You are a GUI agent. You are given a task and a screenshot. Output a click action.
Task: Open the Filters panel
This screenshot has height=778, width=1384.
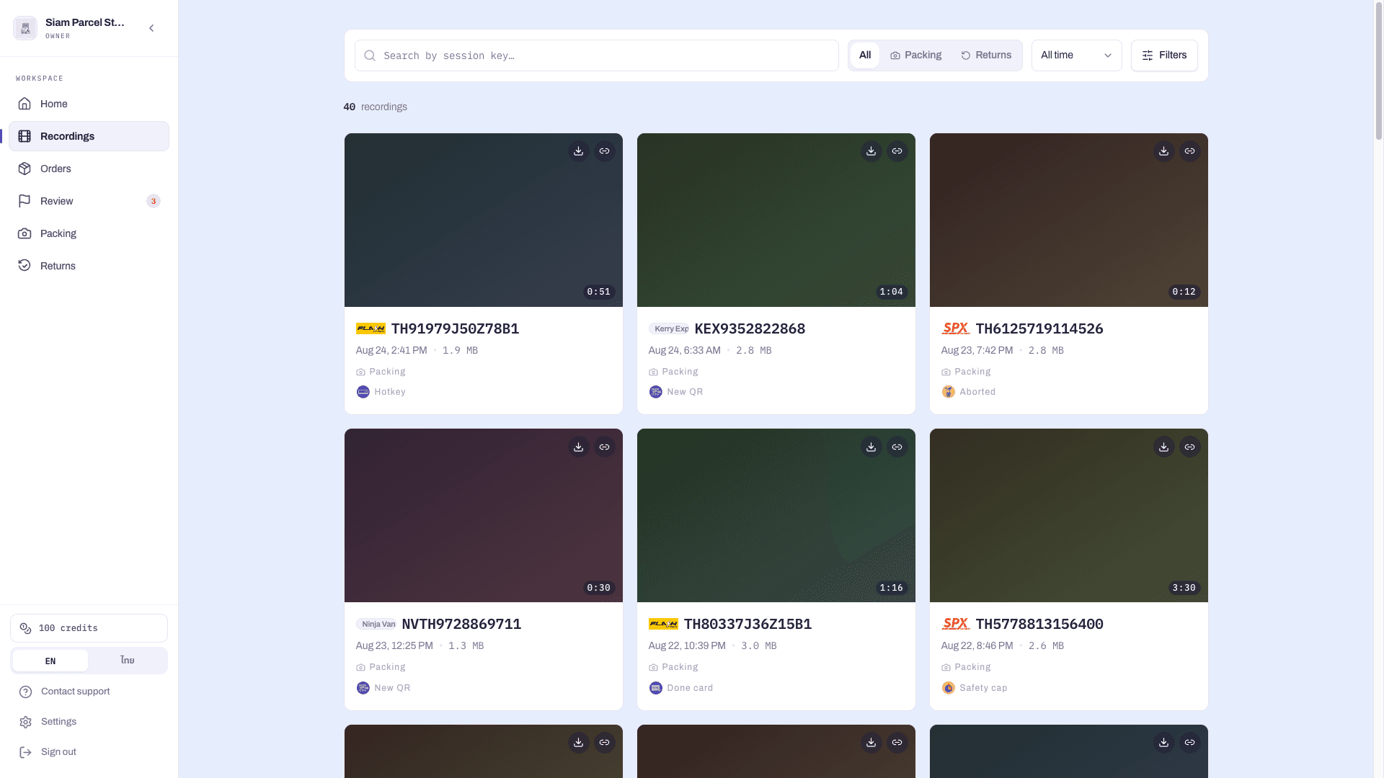[1164, 55]
